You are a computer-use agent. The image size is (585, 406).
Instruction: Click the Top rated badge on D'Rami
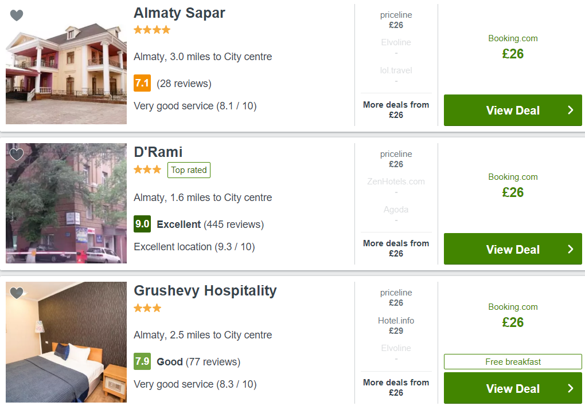(x=189, y=170)
